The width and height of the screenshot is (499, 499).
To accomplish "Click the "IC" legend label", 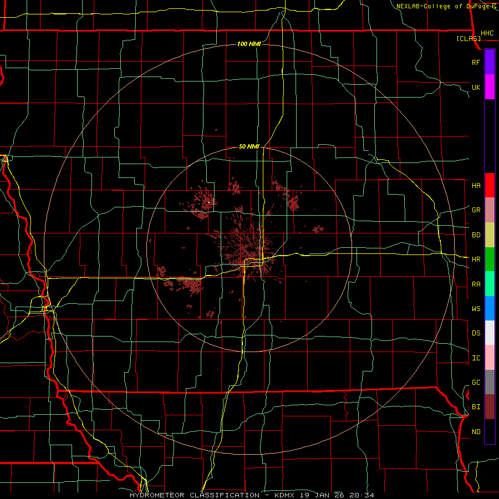I will 476,358.
